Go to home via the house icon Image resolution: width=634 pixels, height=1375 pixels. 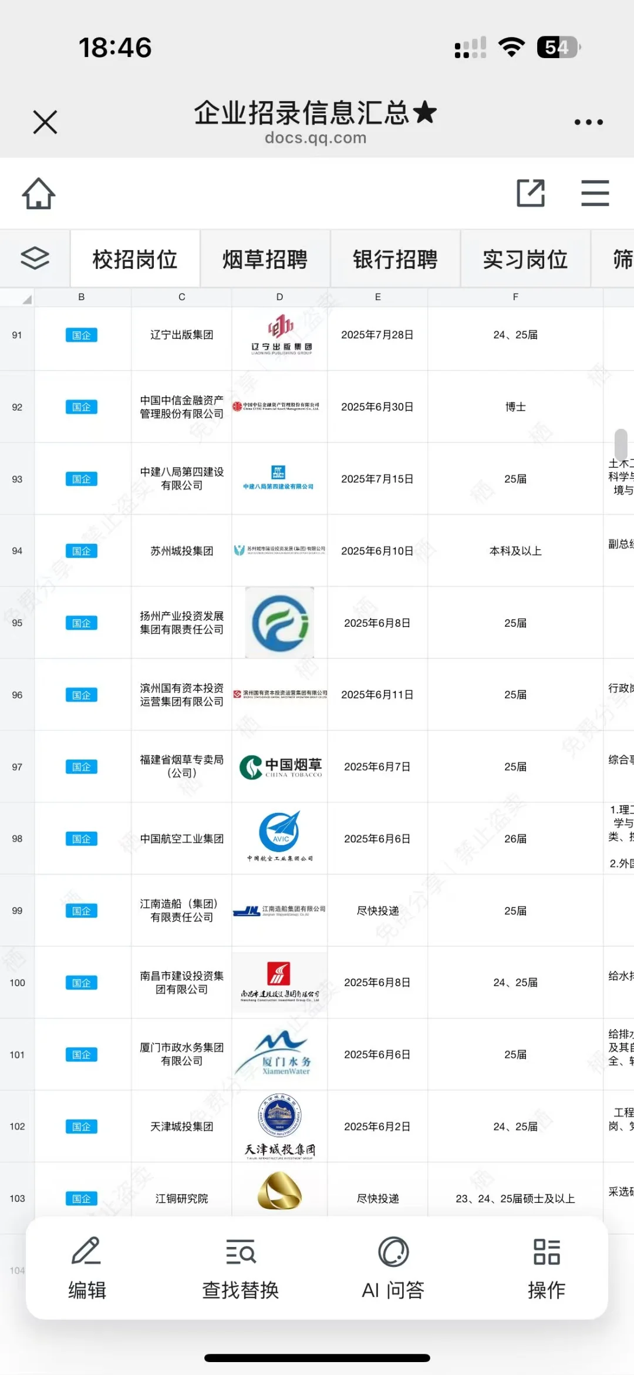39,193
